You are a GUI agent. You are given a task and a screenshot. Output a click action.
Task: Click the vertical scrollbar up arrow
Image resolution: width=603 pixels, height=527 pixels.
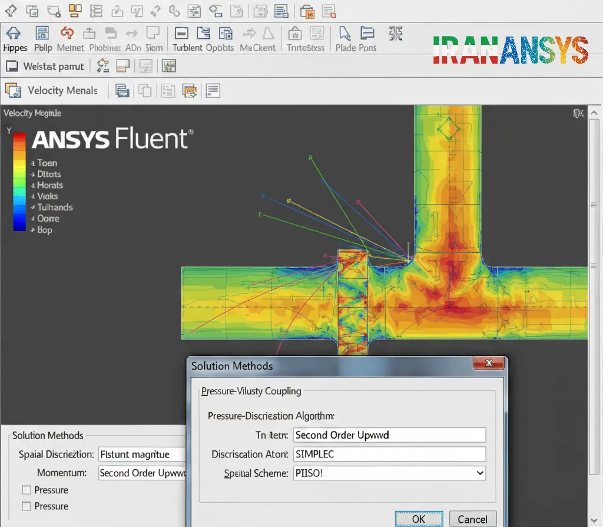[594, 113]
